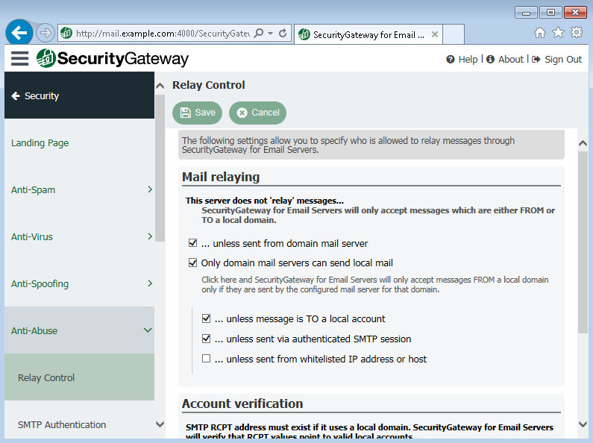Open the address bar dropdown arrow
This screenshot has height=443, width=593.
pyautogui.click(x=271, y=34)
